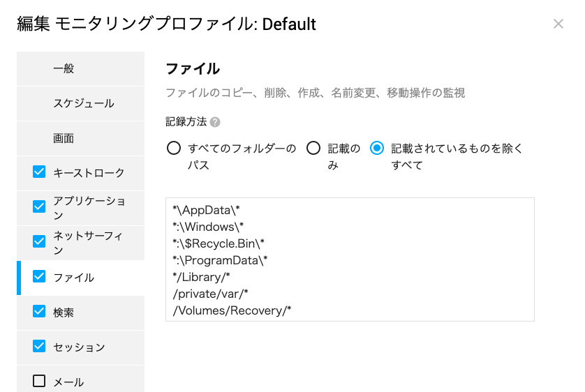
Task: Uncheck the アプリケーション checkbox
Action: tap(39, 206)
